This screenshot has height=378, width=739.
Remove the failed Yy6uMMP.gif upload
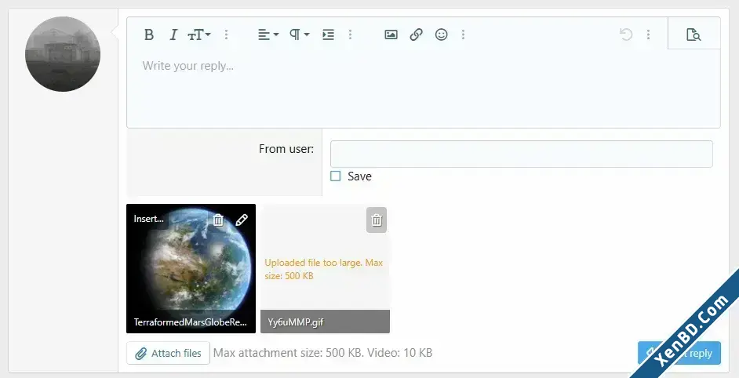[377, 220]
